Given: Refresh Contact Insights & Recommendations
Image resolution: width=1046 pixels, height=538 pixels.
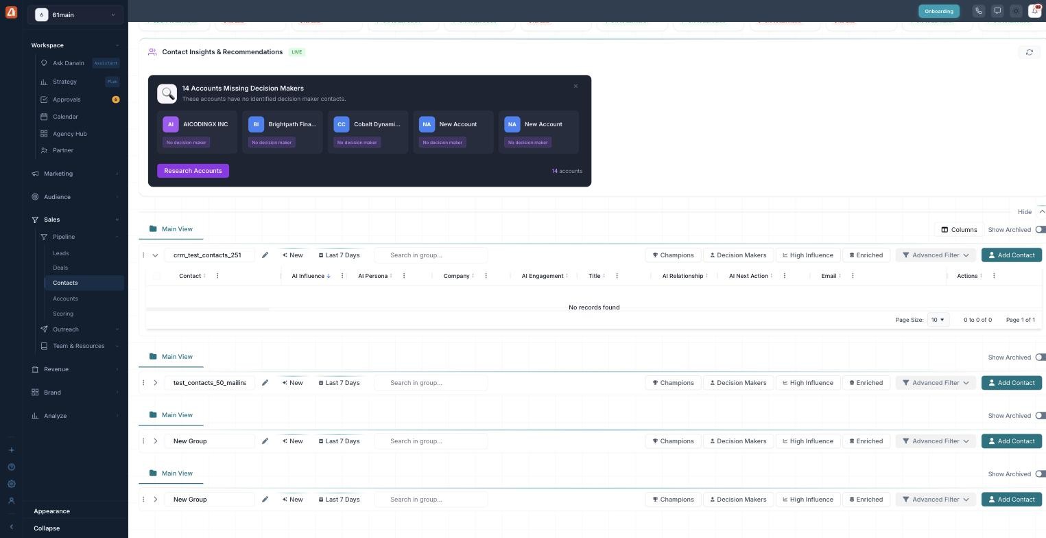Looking at the screenshot, I should tap(1029, 52).
